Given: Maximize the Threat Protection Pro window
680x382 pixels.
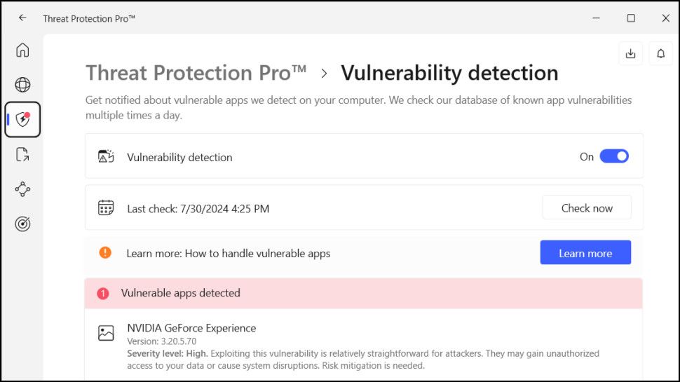Looking at the screenshot, I should tap(631, 18).
